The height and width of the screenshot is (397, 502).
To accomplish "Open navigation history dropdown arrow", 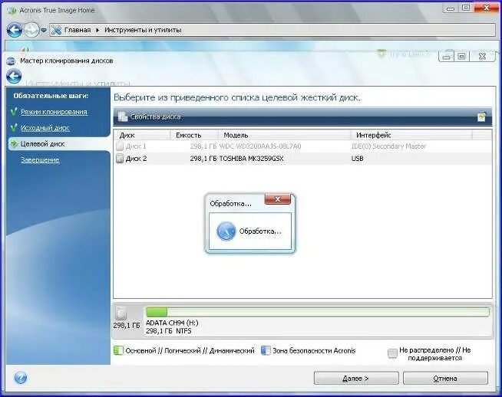I will pyautogui.click(x=44, y=31).
